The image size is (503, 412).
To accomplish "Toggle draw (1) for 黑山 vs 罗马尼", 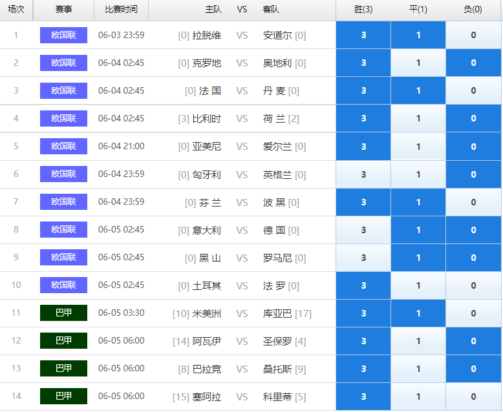I will [x=418, y=258].
